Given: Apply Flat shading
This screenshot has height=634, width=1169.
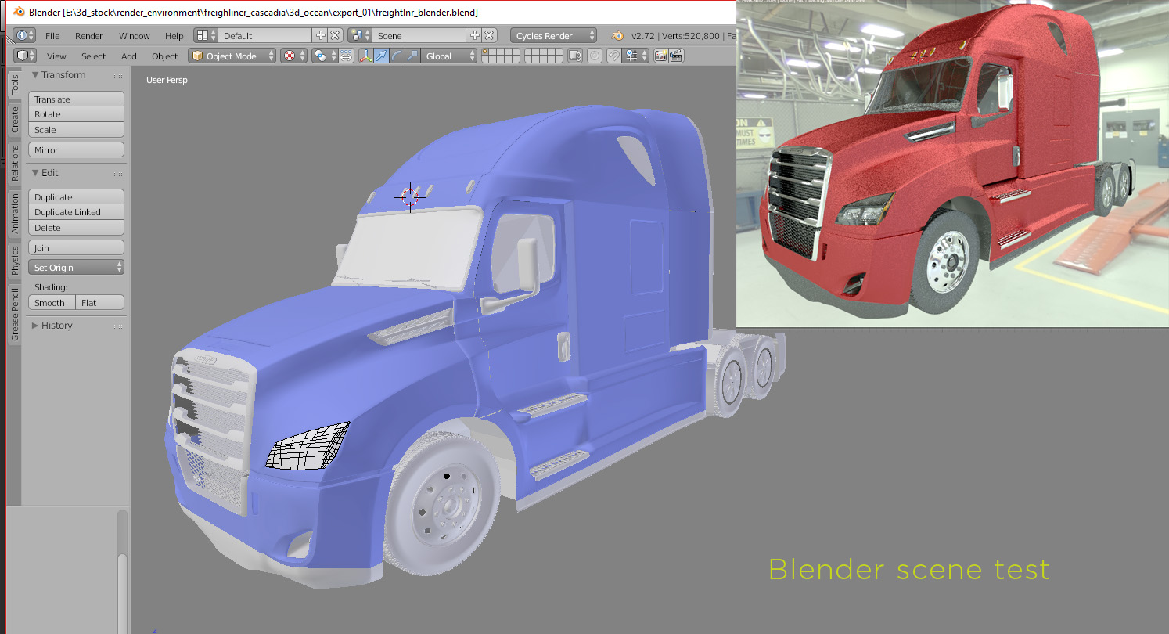Looking at the screenshot, I should pos(100,303).
